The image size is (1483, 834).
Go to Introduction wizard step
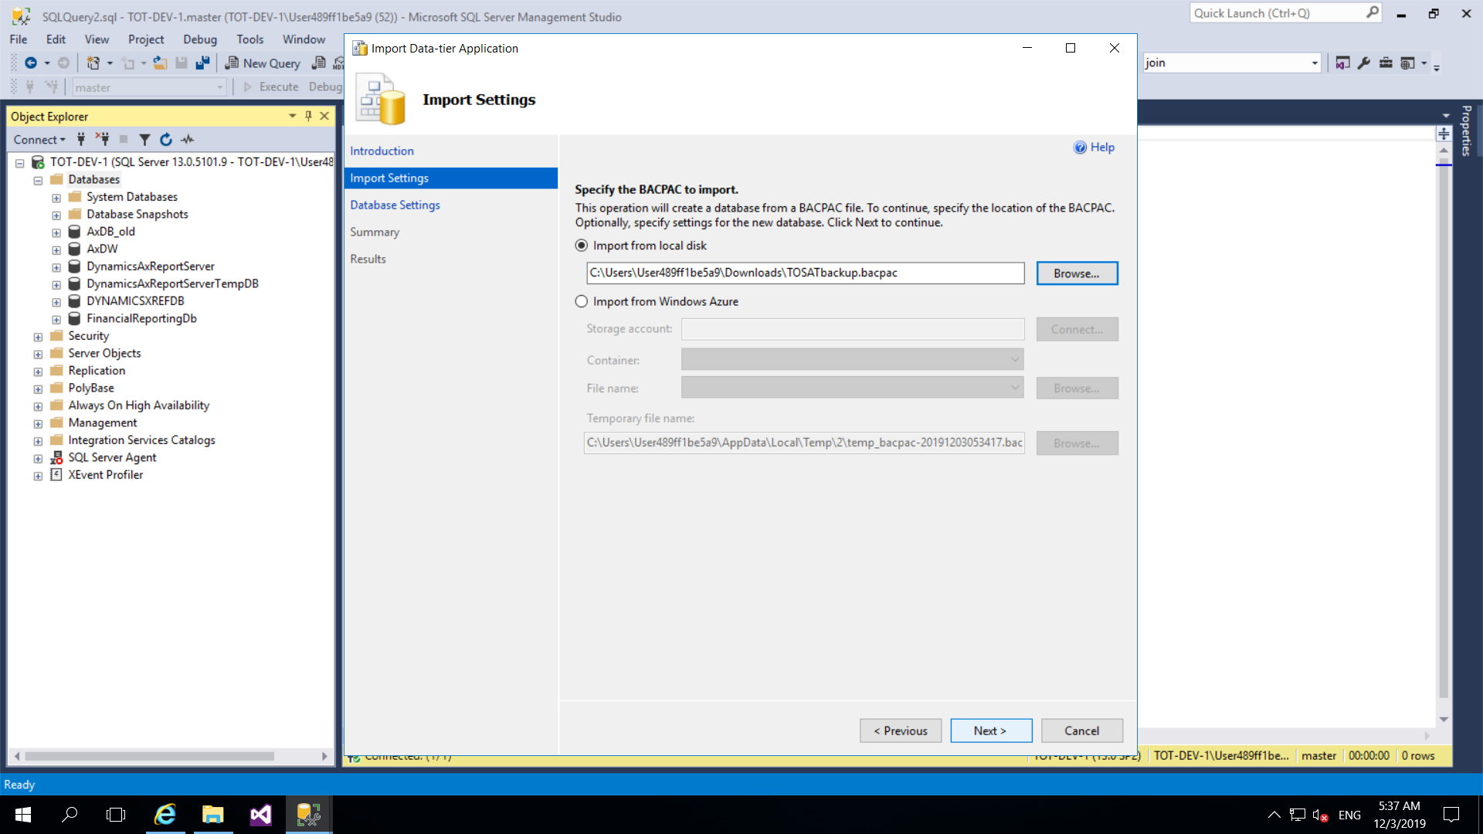382,151
